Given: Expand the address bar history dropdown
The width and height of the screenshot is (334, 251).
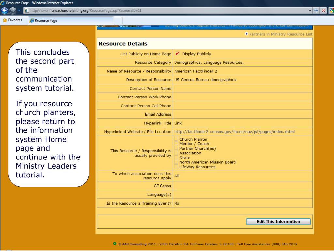Looking at the screenshot, I should click(x=310, y=10).
